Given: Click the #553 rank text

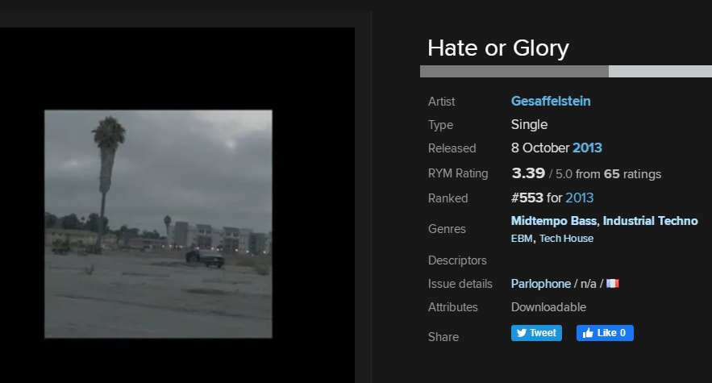Looking at the screenshot, I should coord(527,198).
